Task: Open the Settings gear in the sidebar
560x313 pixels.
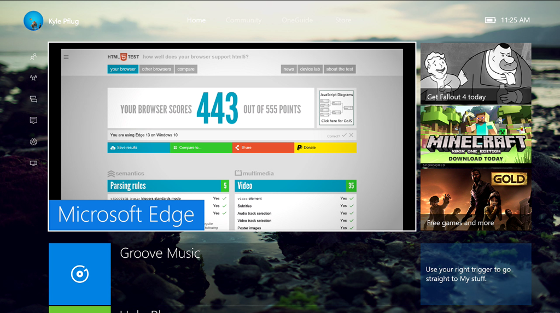Action: coord(33,141)
